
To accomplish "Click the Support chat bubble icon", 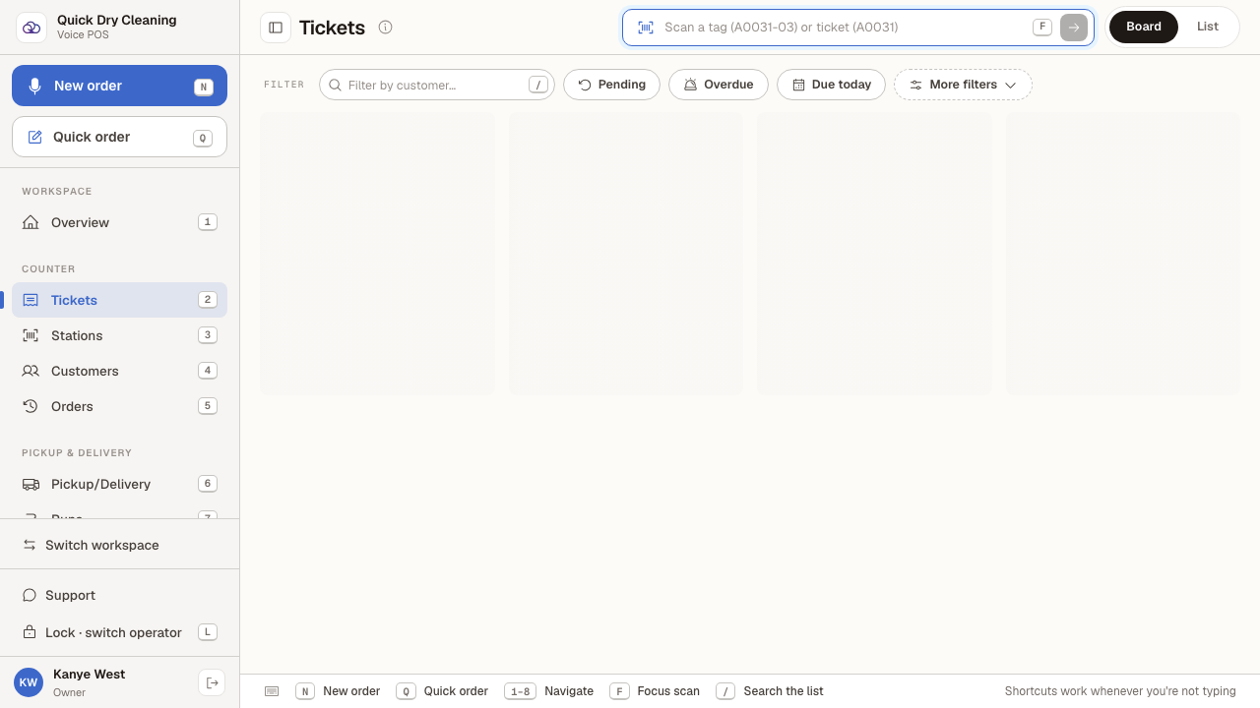I will [x=30, y=595].
